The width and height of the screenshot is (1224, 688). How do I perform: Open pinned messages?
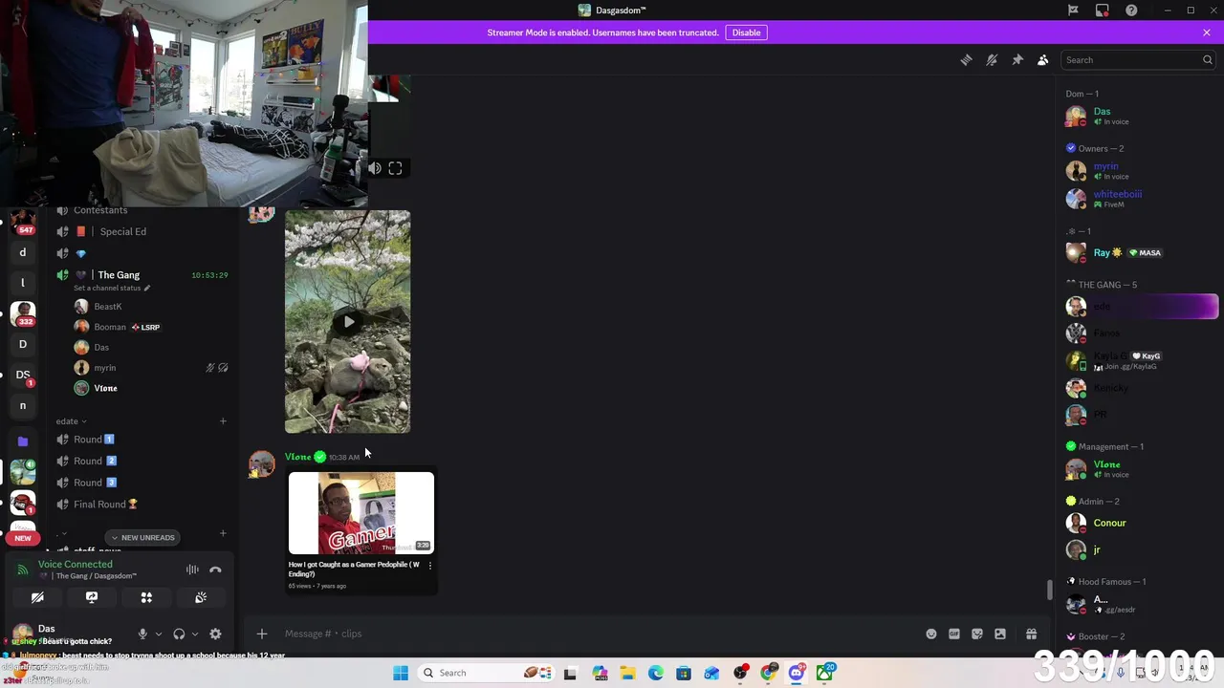(x=1017, y=60)
